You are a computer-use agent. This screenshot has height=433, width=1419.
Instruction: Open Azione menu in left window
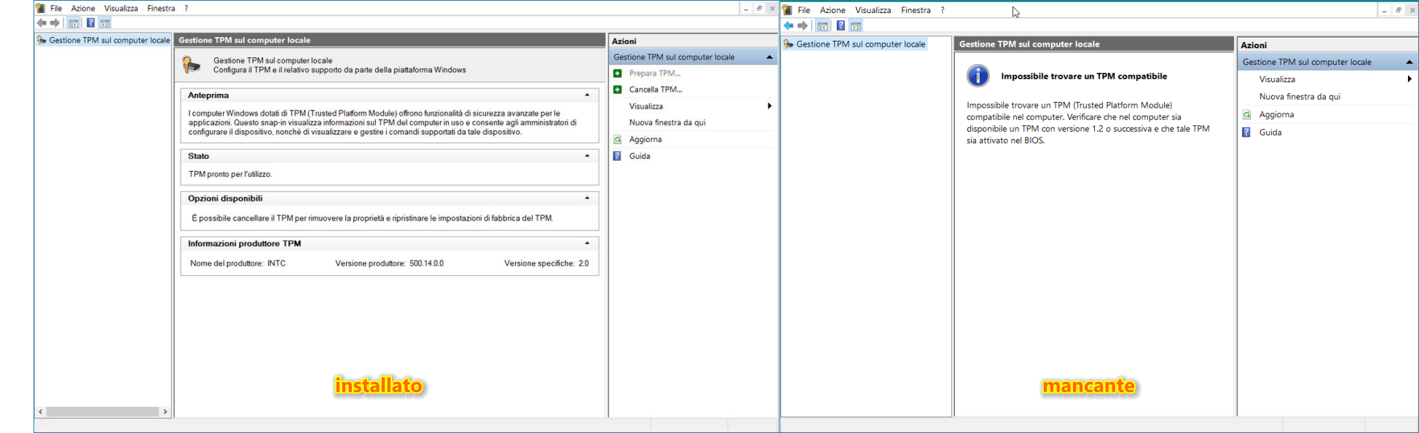point(83,9)
